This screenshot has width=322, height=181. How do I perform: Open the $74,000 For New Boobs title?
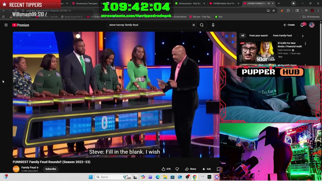(x=290, y=45)
